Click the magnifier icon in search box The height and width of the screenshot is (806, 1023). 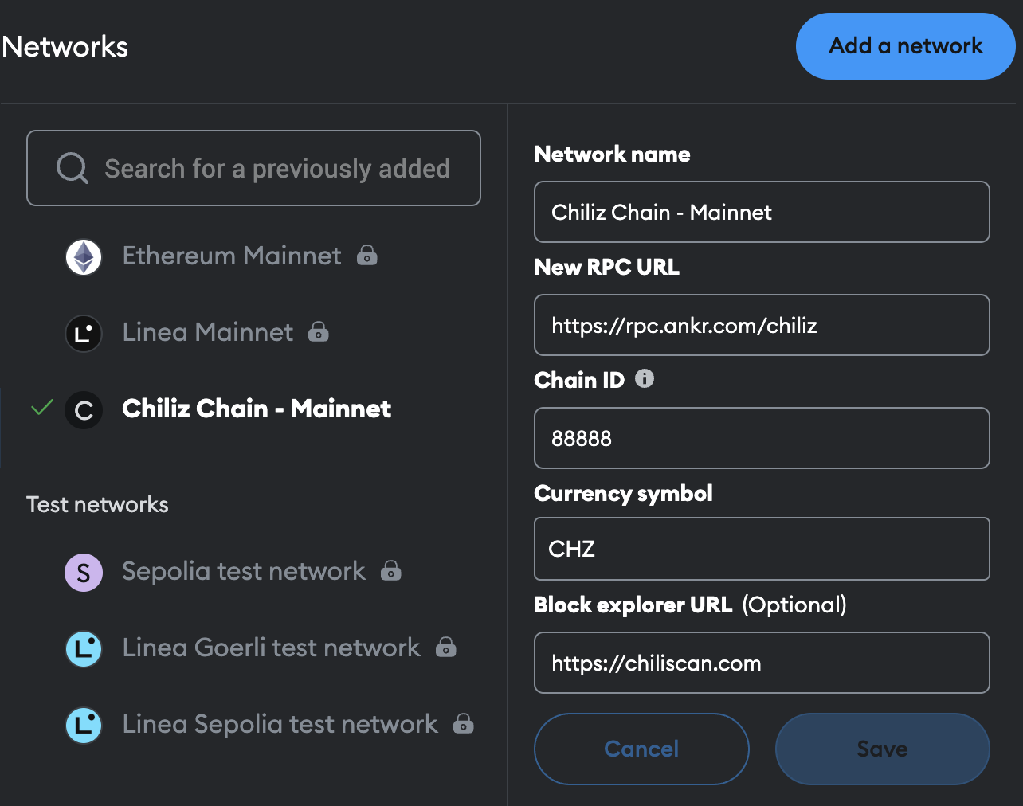tap(73, 168)
